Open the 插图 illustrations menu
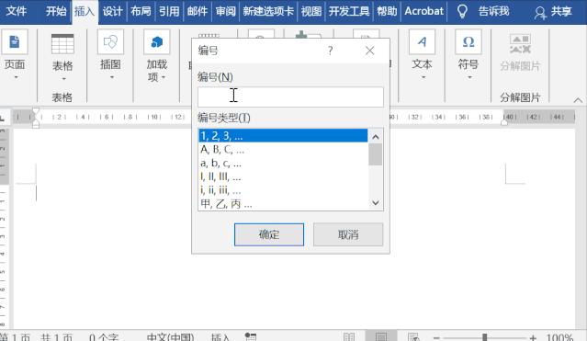 (110, 54)
